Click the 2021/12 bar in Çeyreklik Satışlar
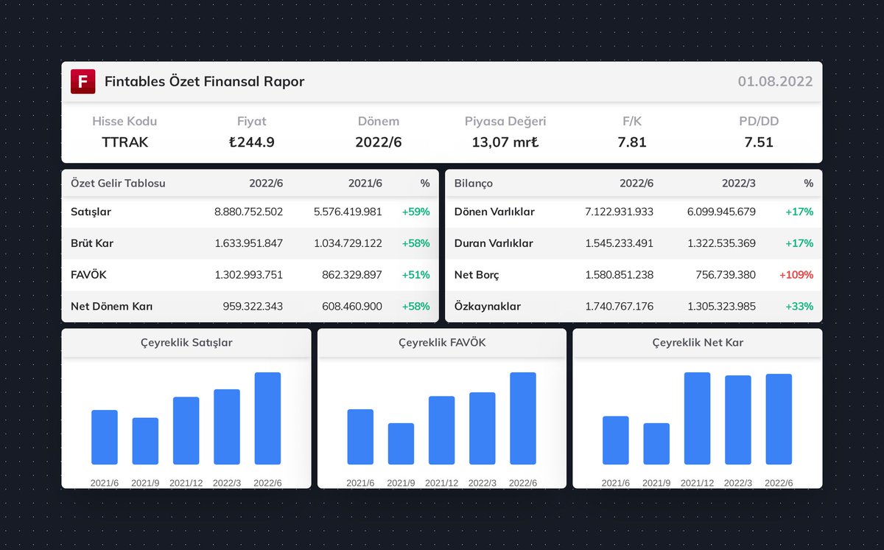 [186, 431]
